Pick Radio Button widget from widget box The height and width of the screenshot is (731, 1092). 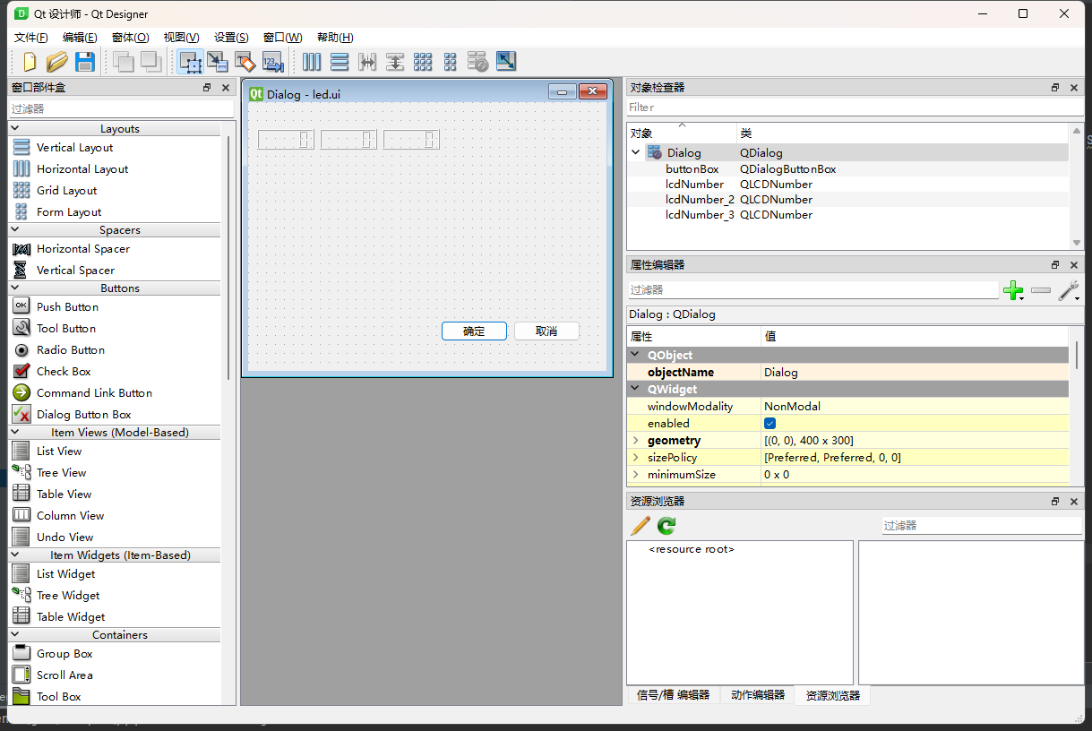[x=71, y=349]
